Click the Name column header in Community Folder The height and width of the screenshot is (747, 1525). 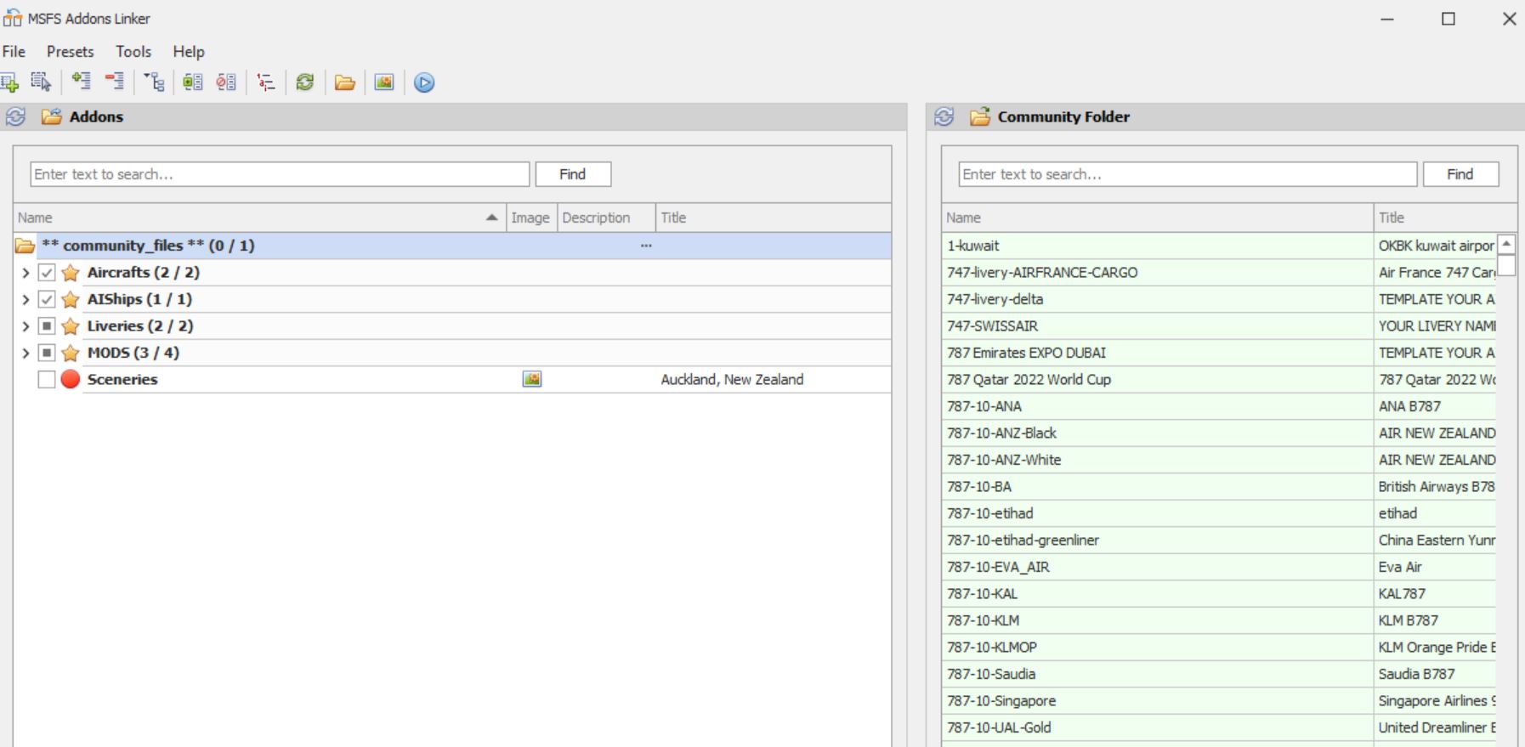pos(1158,218)
